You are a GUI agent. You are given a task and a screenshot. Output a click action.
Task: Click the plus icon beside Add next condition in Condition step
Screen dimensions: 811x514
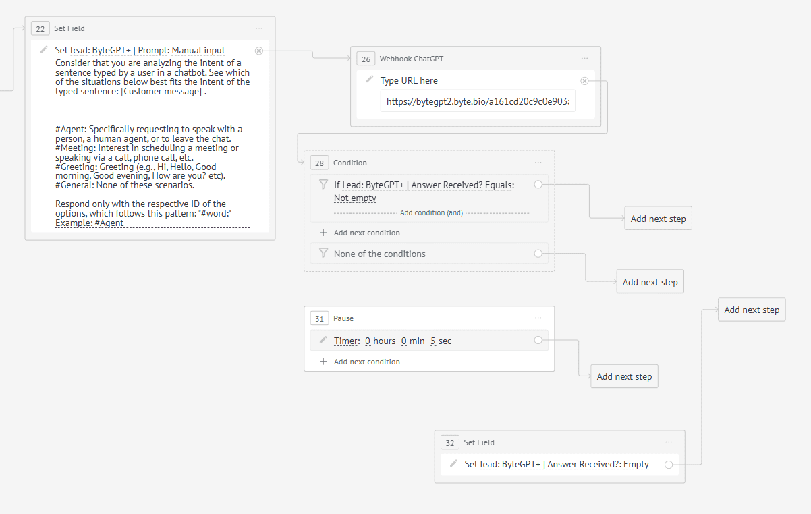point(323,233)
